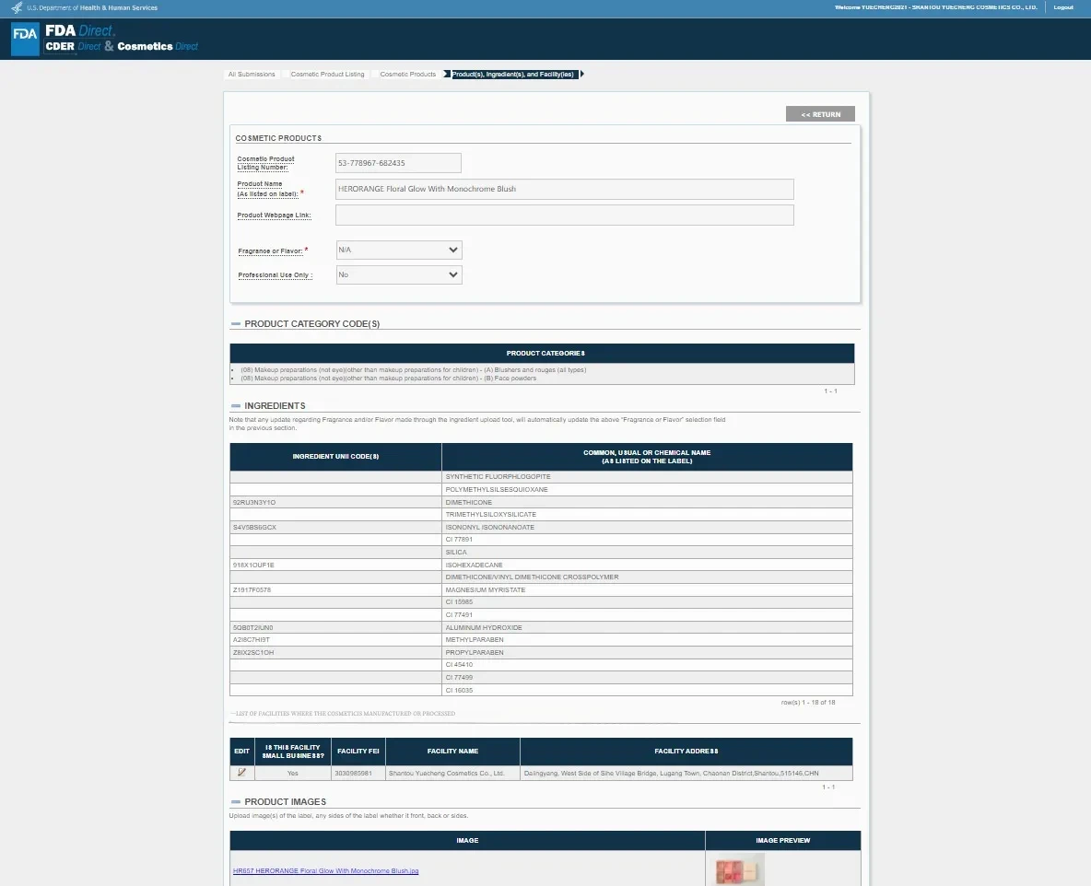Image resolution: width=1091 pixels, height=886 pixels.
Task: Collapse the Product Images section
Action: pos(236,802)
